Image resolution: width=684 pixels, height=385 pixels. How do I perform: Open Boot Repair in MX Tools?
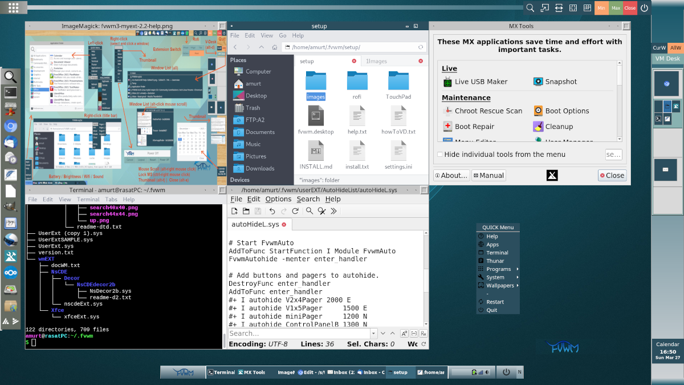point(469,127)
